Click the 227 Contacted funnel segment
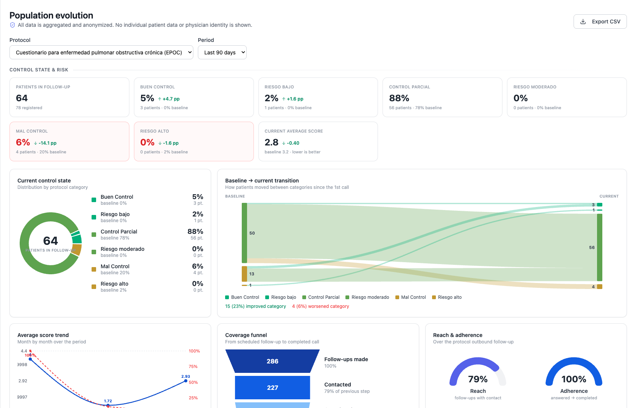This screenshot has height=408, width=636. tap(272, 388)
